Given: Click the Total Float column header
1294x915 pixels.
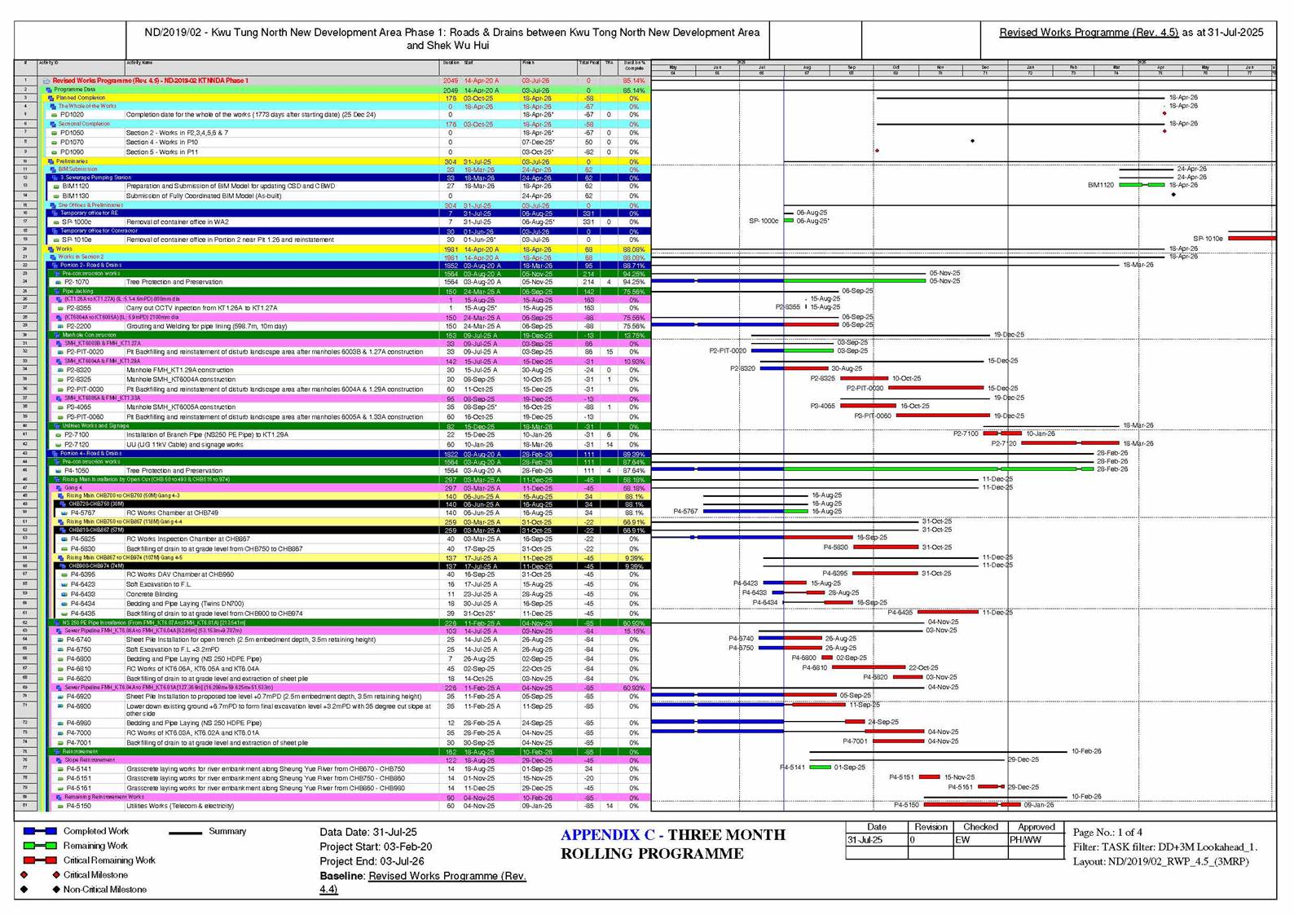Looking at the screenshot, I should click(x=588, y=63).
